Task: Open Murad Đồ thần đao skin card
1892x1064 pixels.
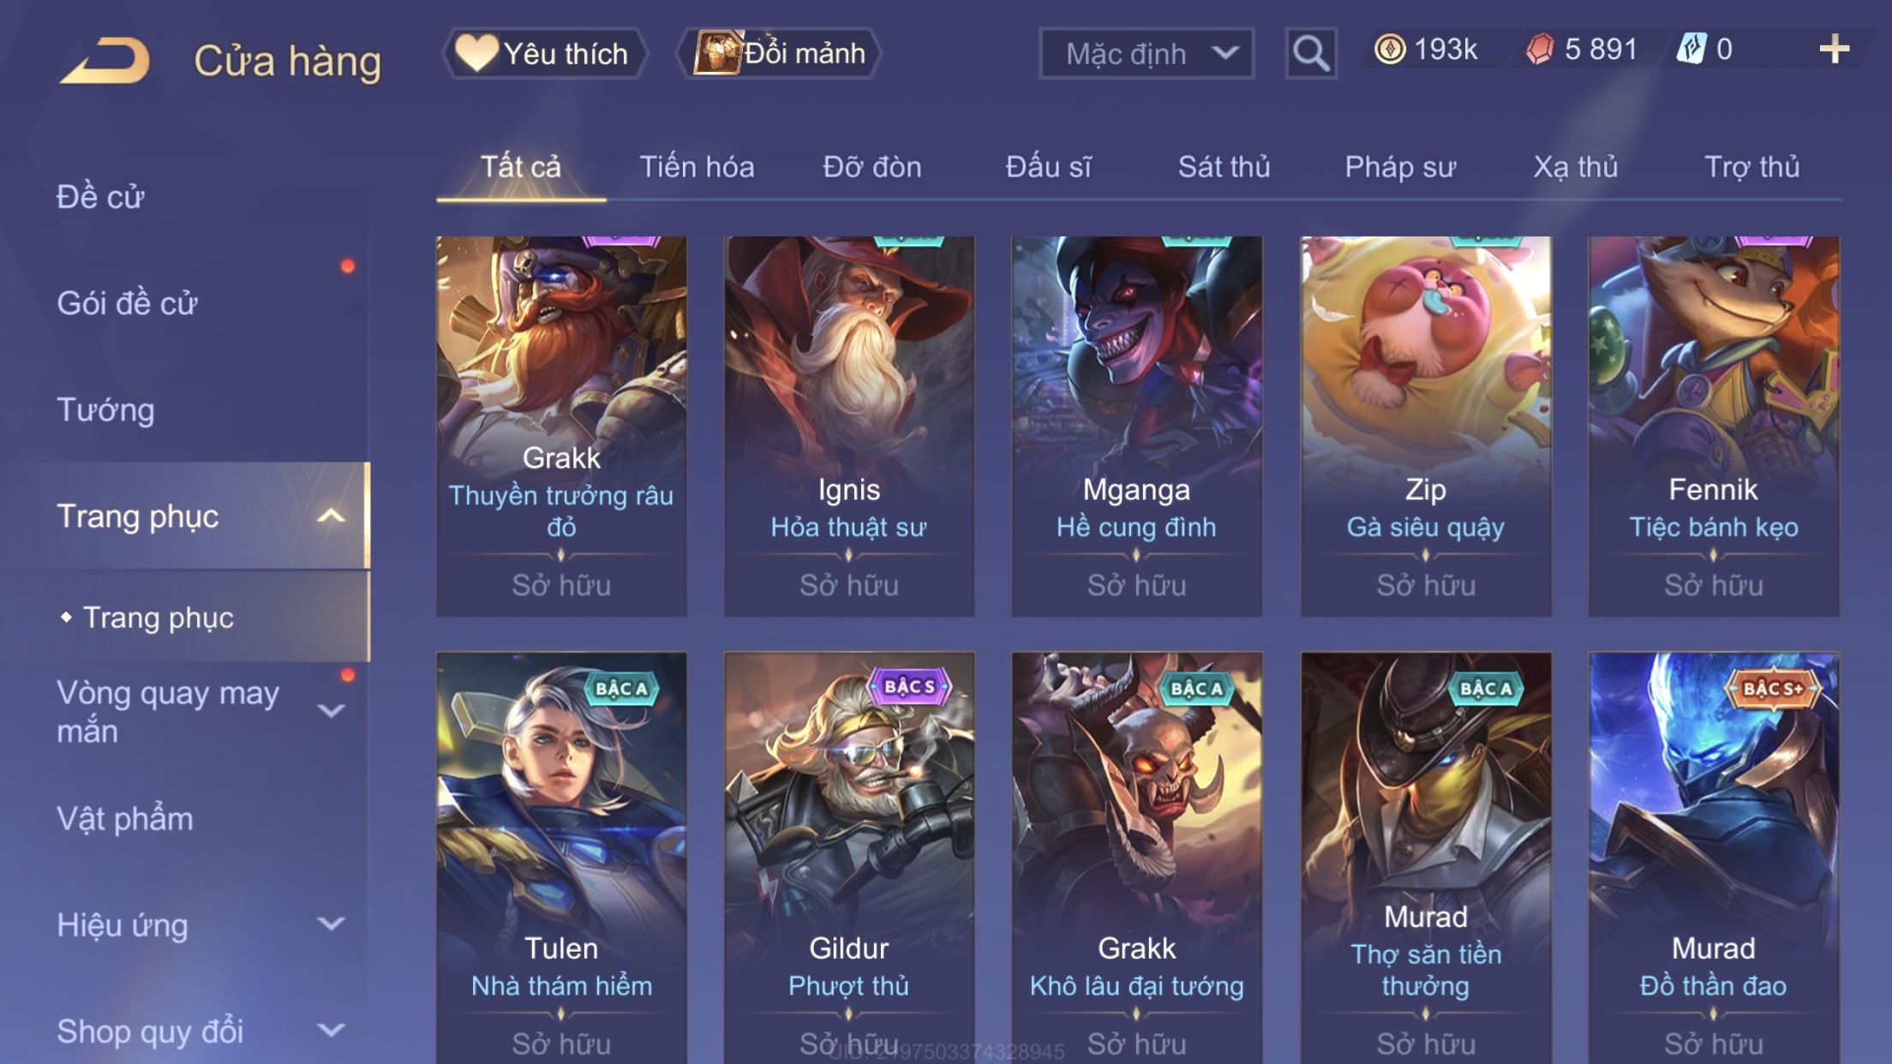Action: (x=1713, y=858)
